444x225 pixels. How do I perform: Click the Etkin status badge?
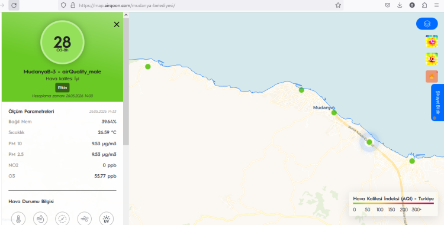[x=62, y=88]
